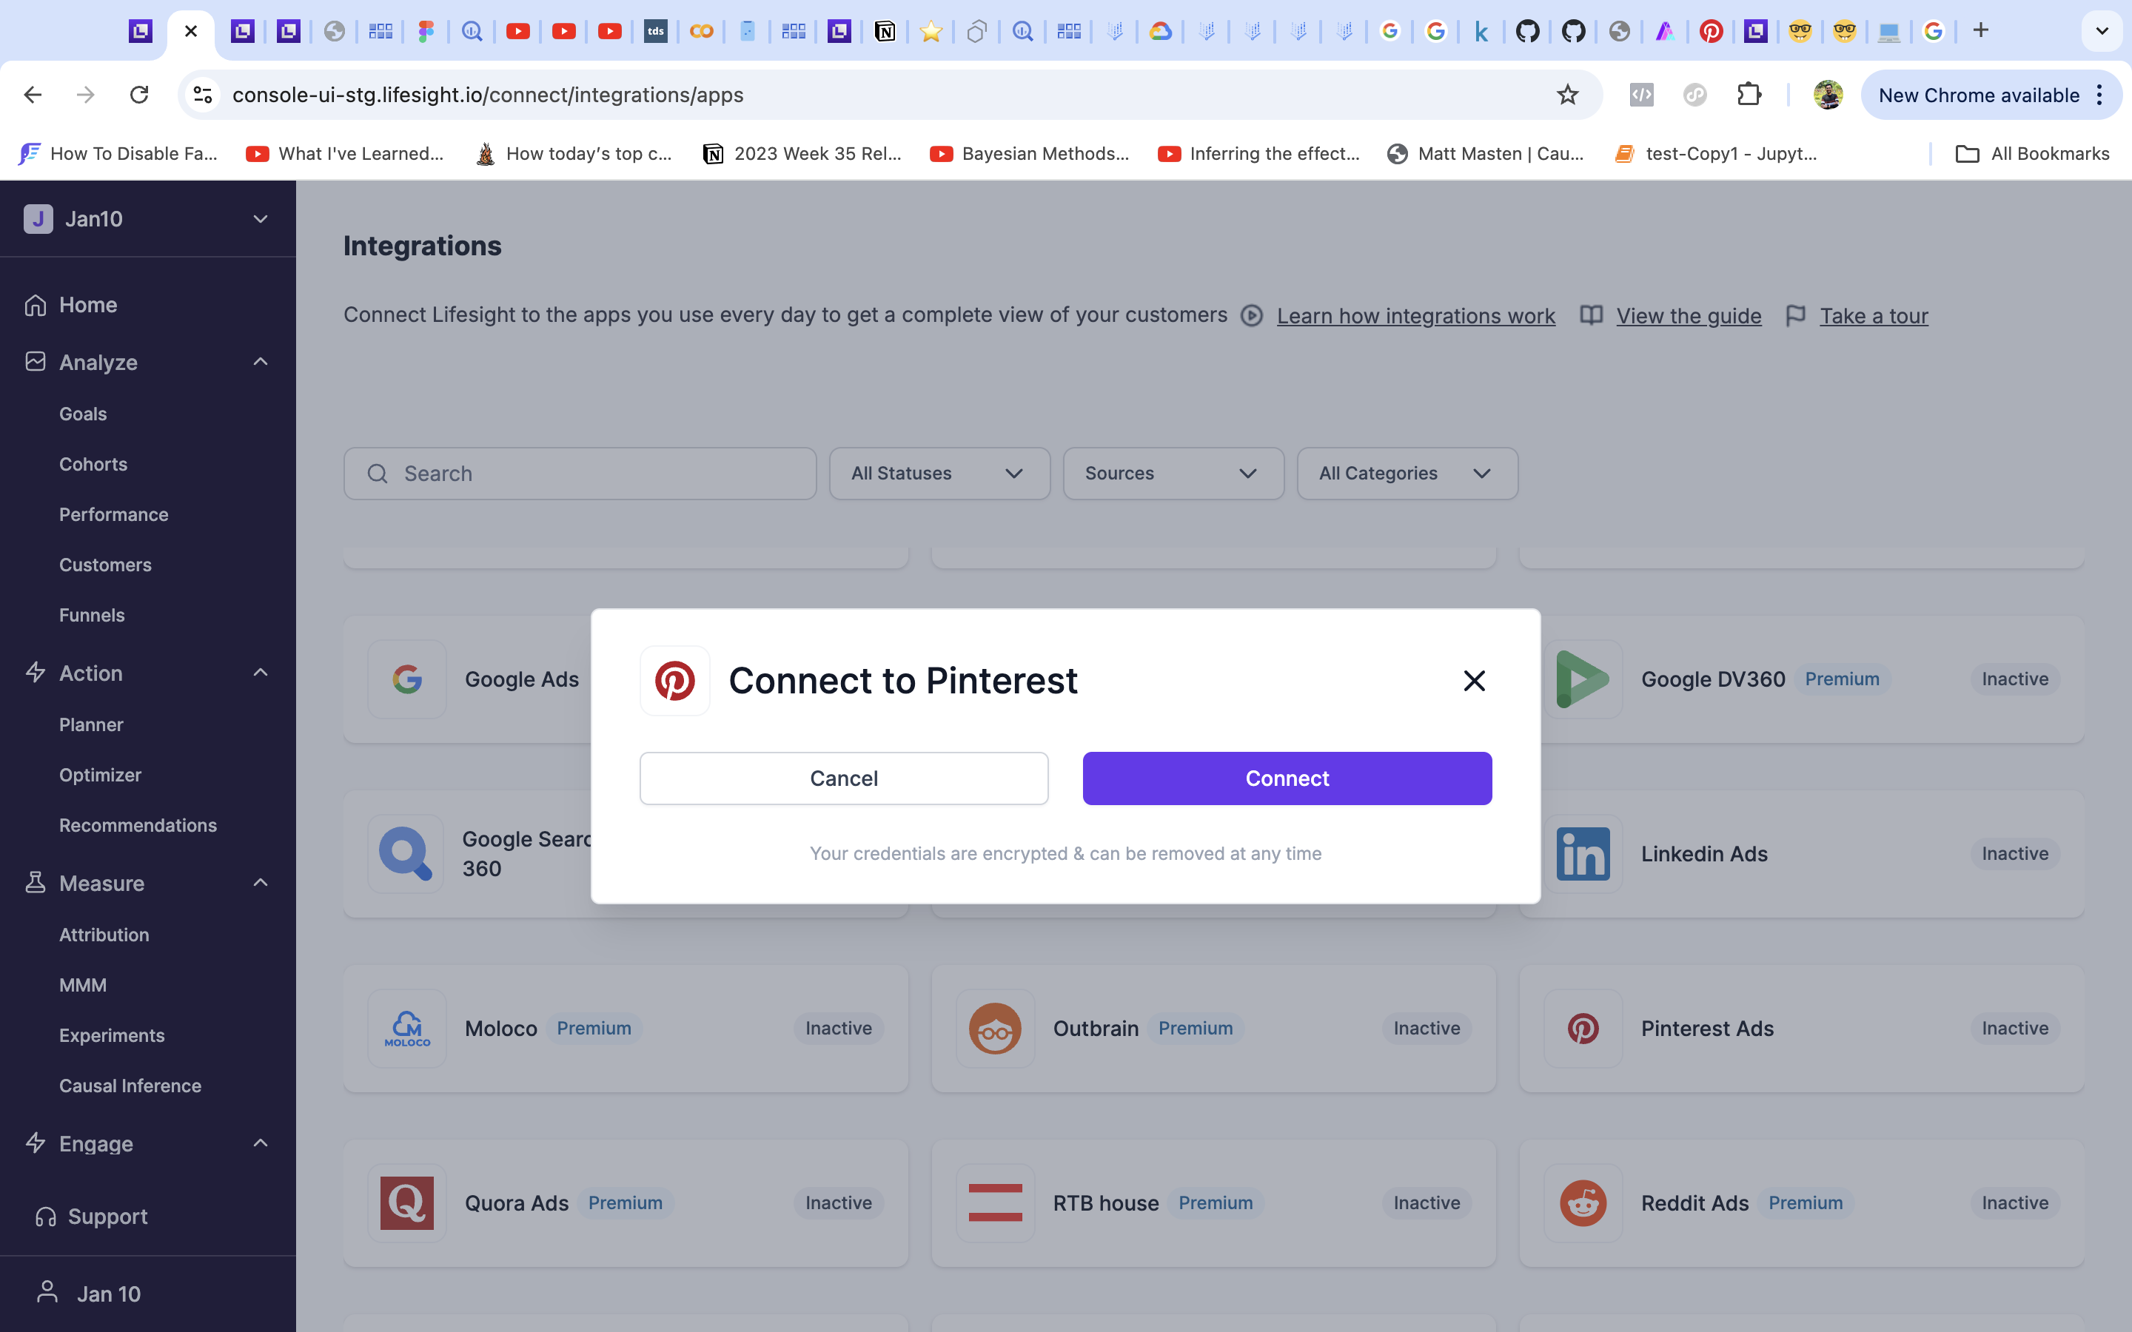Viewport: 2132px width, 1332px height.
Task: Go to Optimizer in the sidebar
Action: [x=101, y=774]
